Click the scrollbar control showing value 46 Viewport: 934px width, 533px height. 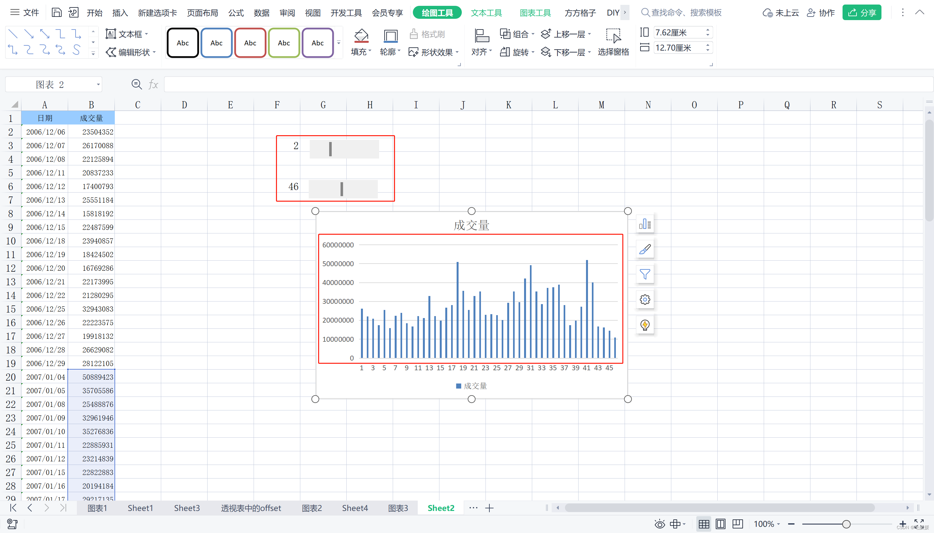(x=343, y=189)
